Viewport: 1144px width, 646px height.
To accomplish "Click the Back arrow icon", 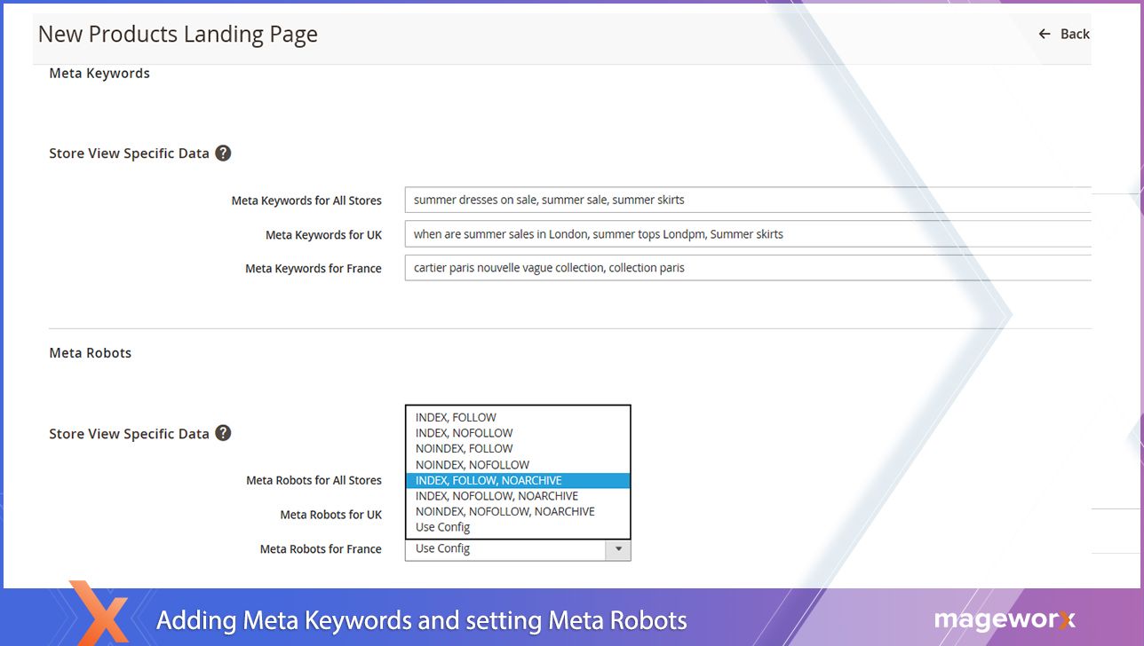I will (1045, 34).
